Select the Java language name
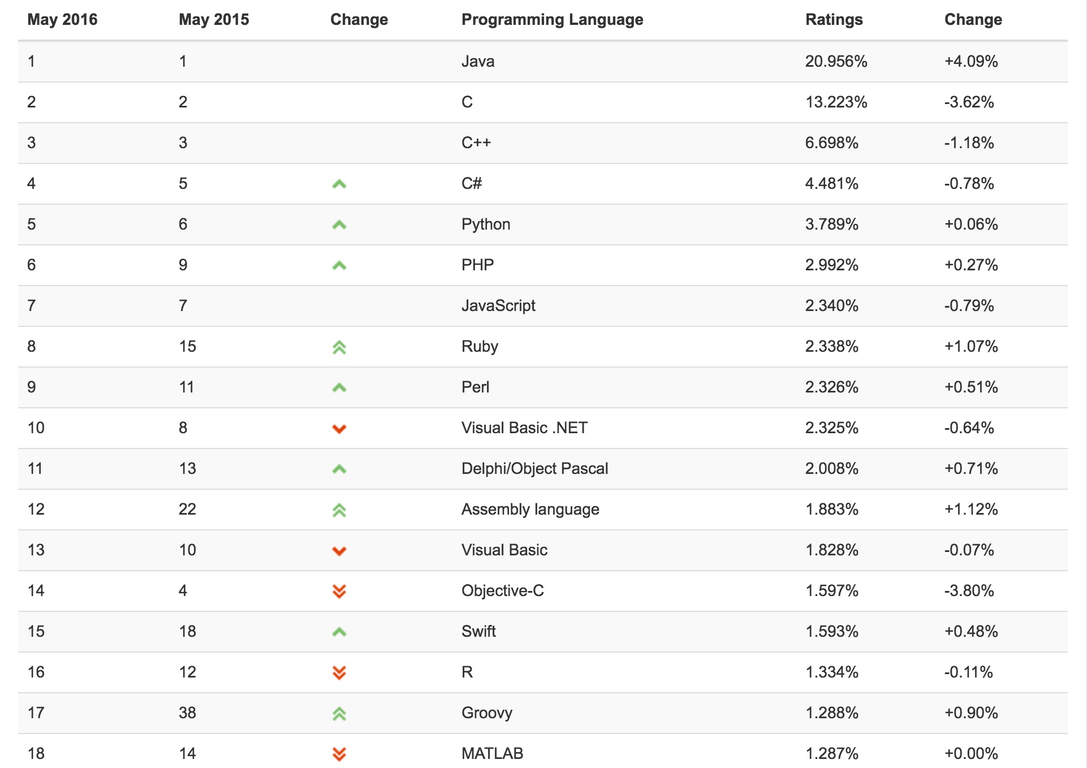The height and width of the screenshot is (768, 1087). (x=478, y=61)
